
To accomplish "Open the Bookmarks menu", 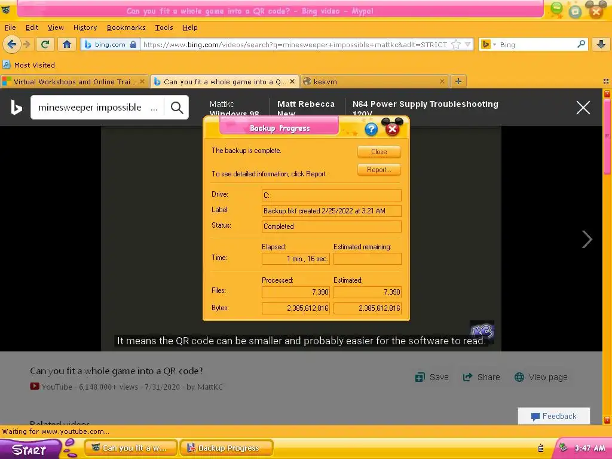I will (126, 27).
